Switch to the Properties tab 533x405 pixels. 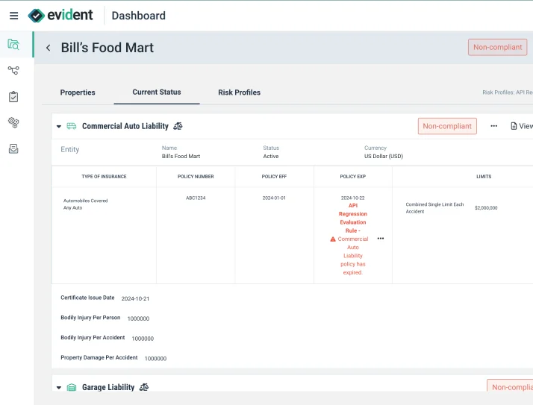click(x=78, y=92)
